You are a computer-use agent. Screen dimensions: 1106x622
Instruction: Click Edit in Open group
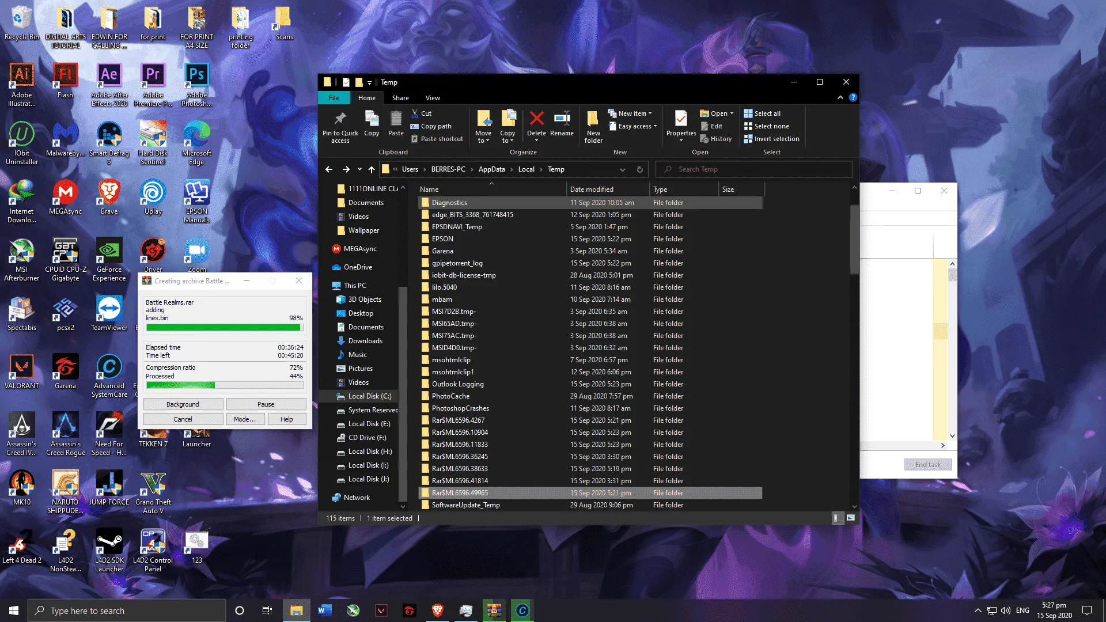tap(711, 126)
